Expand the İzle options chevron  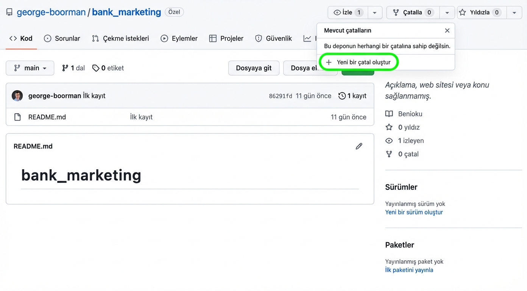[375, 12]
